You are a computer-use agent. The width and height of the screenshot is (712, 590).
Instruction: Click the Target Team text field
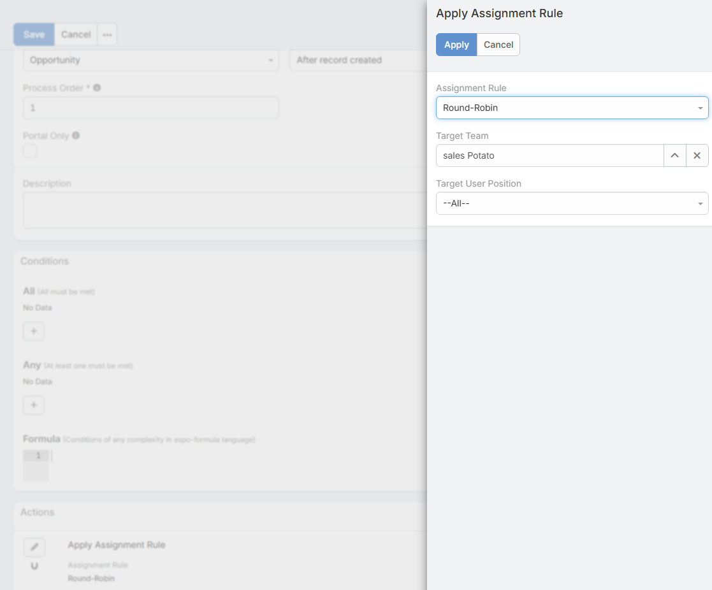click(549, 155)
